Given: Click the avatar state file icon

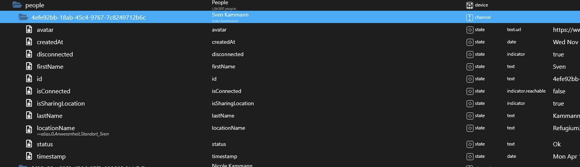Looking at the screenshot, I should 29,30.
